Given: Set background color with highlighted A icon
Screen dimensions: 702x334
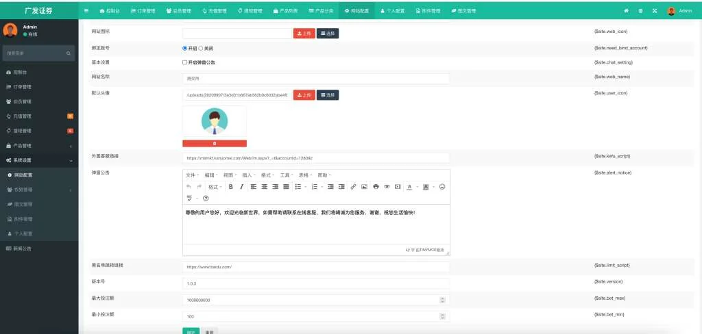Looking at the screenshot, I should (x=426, y=186).
